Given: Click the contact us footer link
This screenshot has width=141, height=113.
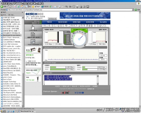Looking at the screenshot, I should click(x=91, y=89).
